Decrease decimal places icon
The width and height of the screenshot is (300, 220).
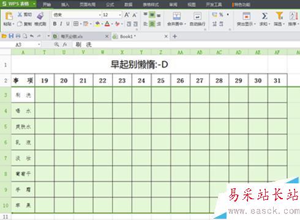[x=222, y=24]
